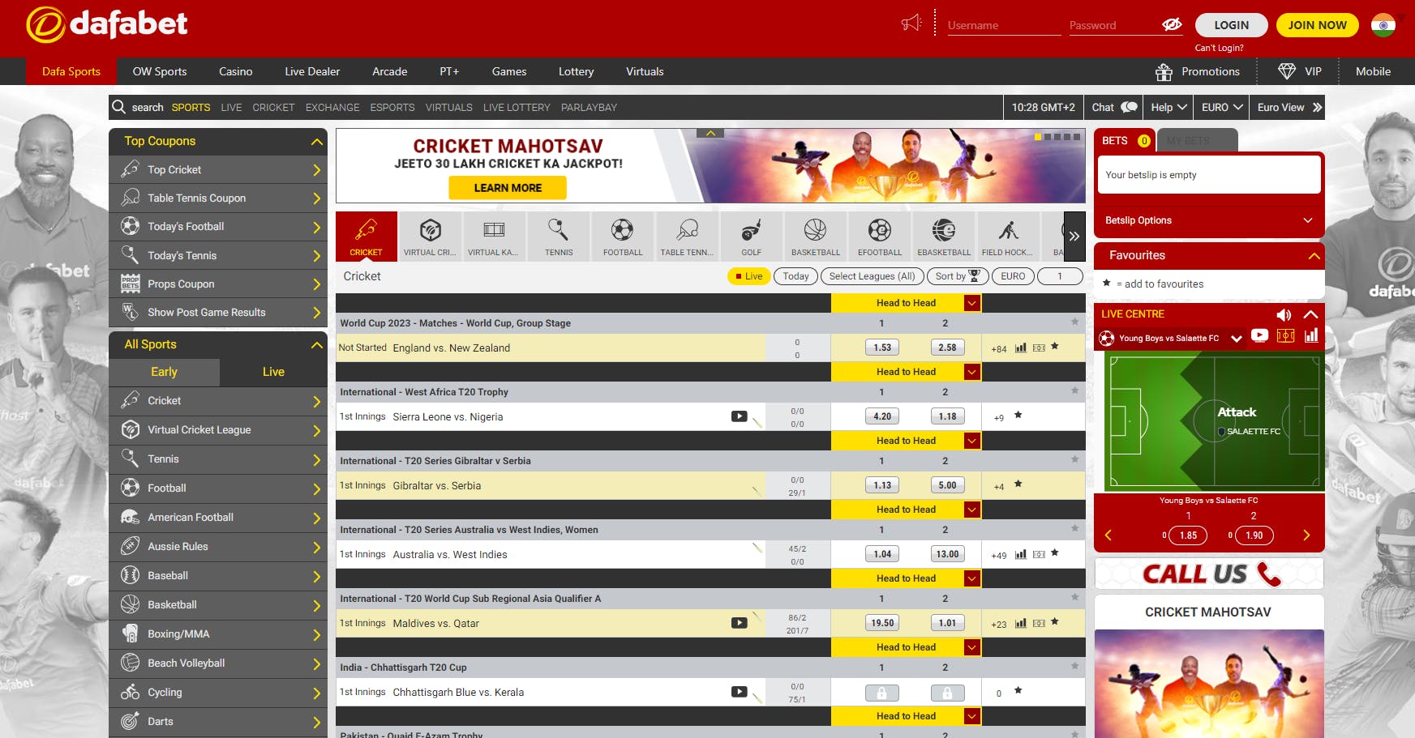
Task: Mute the Live Centre sound icon
Action: [1284, 314]
